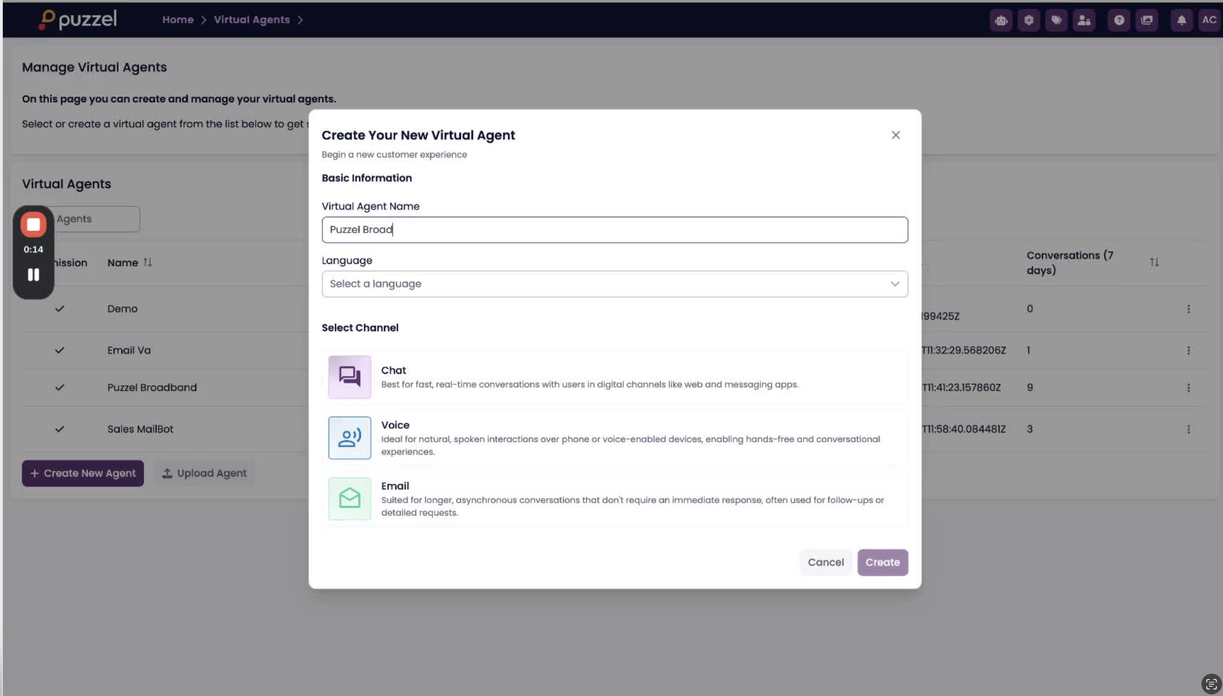Select the Chat channel icon
Viewport: 1223px width, 696px height.
(349, 377)
